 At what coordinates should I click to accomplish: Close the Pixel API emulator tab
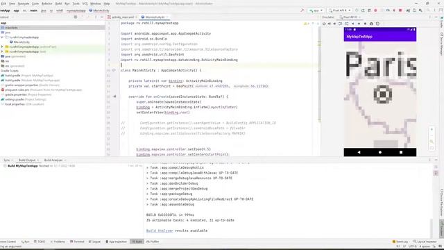click(x=359, y=17)
